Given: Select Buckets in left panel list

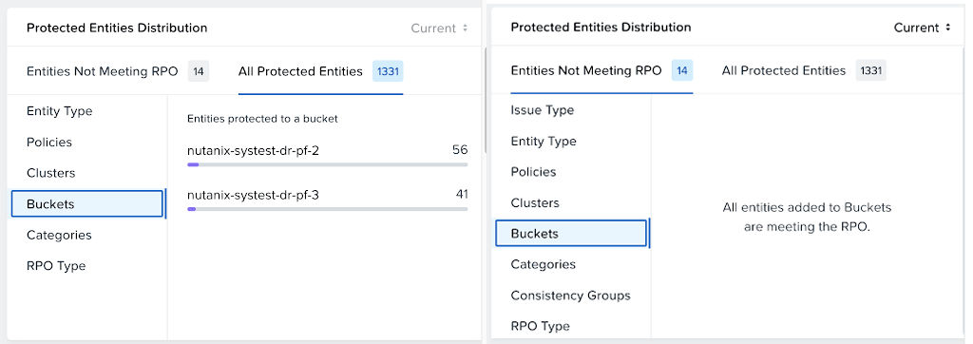Looking at the screenshot, I should (x=86, y=203).
